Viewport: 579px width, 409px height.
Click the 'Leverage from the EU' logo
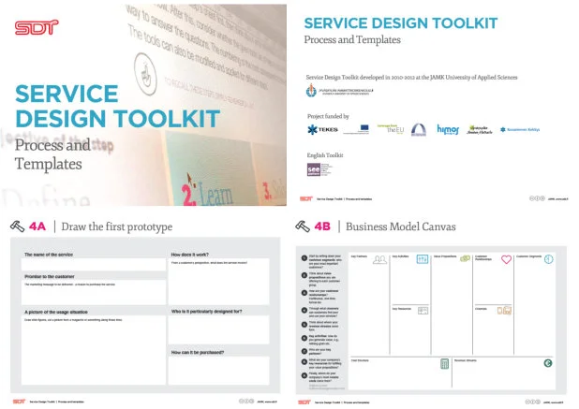click(x=391, y=129)
